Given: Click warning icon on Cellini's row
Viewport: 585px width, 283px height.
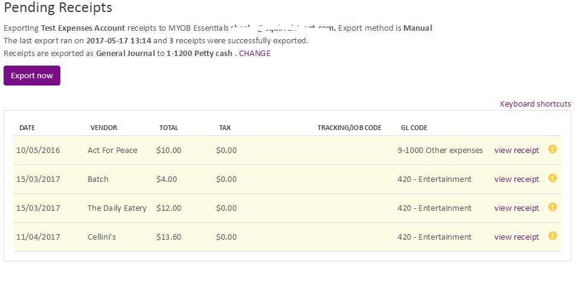Looking at the screenshot, I should (552, 236).
